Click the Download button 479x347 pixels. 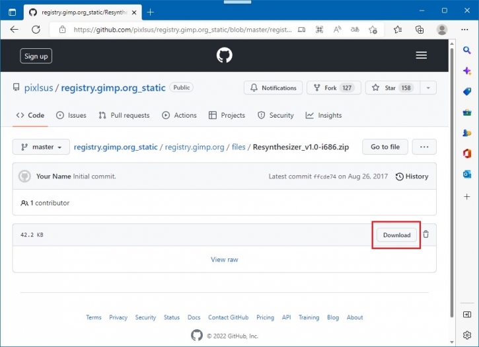(396, 235)
